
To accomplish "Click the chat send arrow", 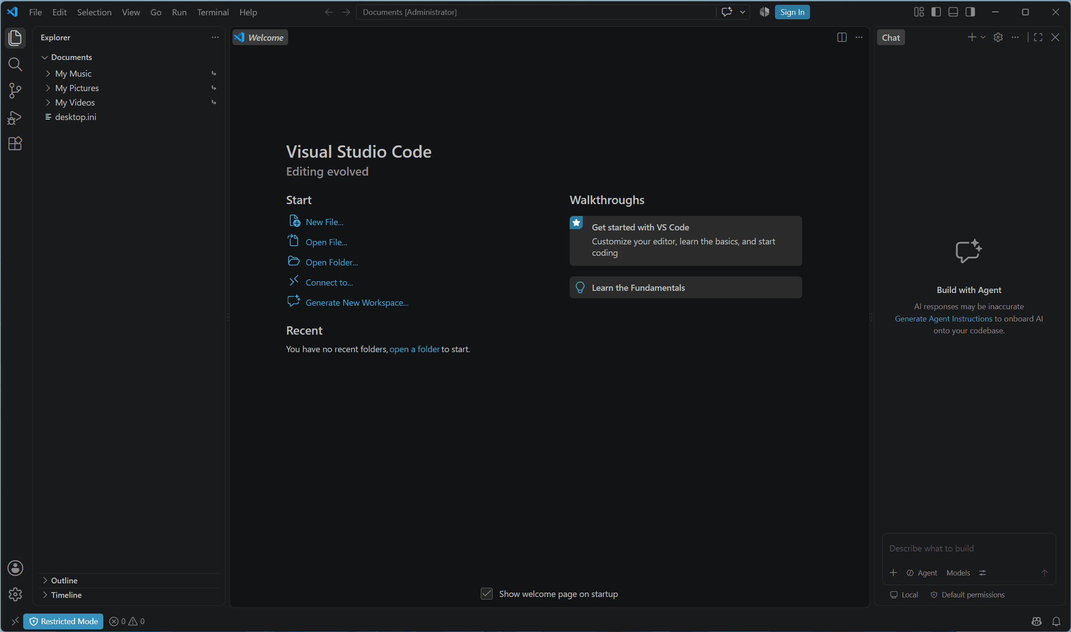I will point(1044,573).
